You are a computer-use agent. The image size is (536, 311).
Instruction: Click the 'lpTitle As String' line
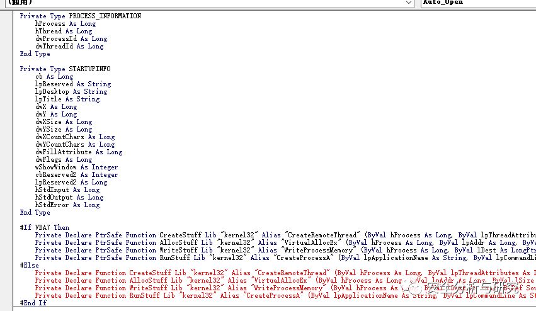coord(67,99)
